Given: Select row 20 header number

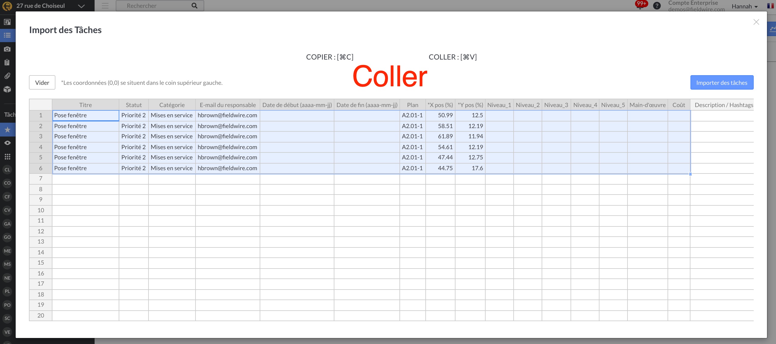Looking at the screenshot, I should (x=41, y=316).
